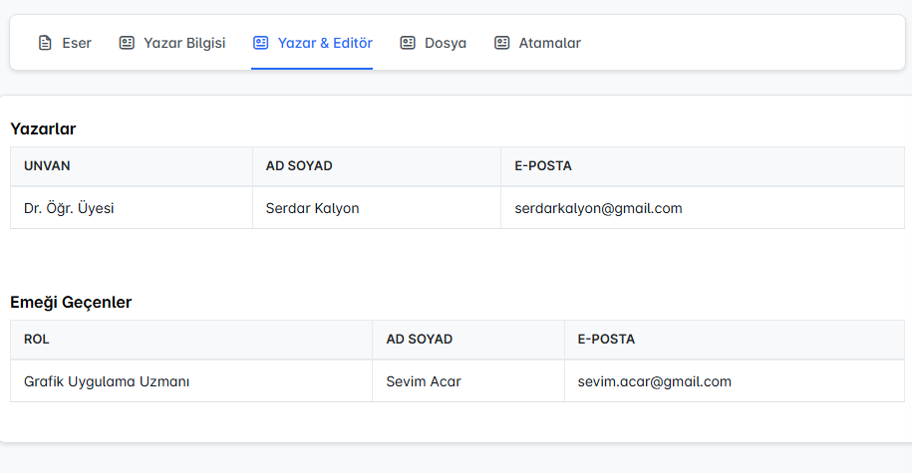Viewport: 912px width, 473px height.
Task: Click the ID card icon beside Yazar Bilgisi
Action: 127,43
